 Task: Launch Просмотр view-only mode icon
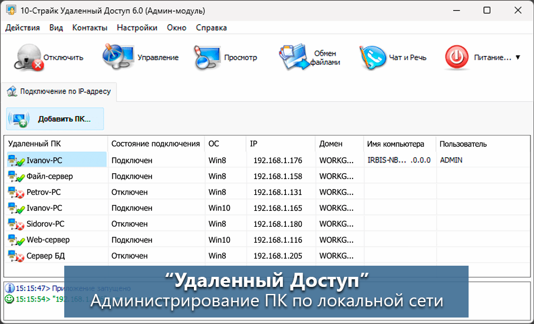[207, 58]
